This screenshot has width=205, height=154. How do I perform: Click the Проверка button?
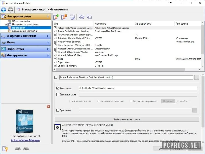point(168,101)
